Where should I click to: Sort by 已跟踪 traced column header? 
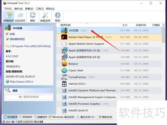point(156,25)
